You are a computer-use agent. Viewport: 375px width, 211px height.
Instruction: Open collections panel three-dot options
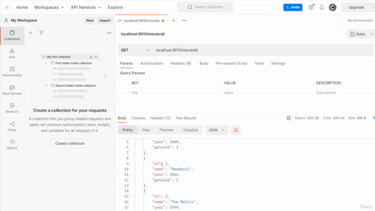click(x=109, y=33)
